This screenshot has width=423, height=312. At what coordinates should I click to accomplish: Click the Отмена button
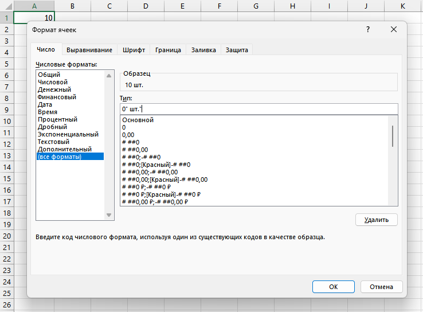coord(381,287)
